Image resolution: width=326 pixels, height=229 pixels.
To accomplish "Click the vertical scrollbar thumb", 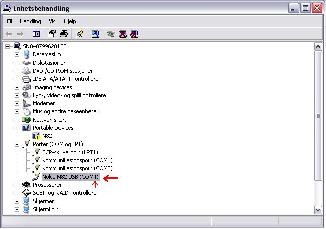I will (x=318, y=116).
